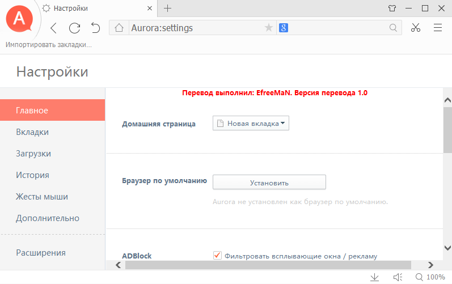
Task: Select Вкладки in settings sidebar
Action: [x=32, y=132]
